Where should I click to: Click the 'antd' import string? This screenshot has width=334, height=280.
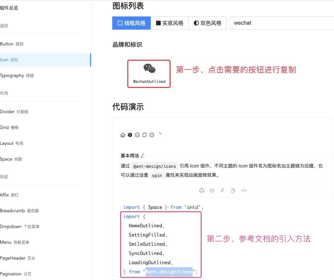tap(192, 207)
